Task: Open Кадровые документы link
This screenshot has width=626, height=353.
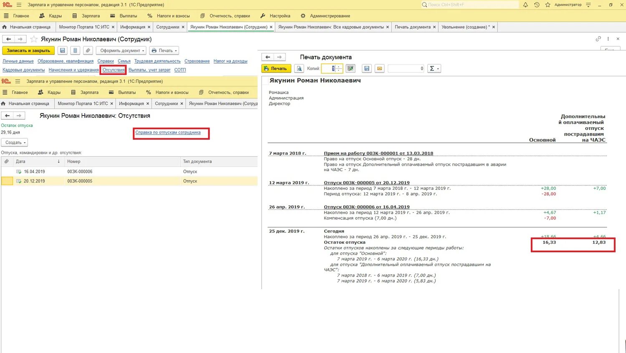Action: point(23,70)
